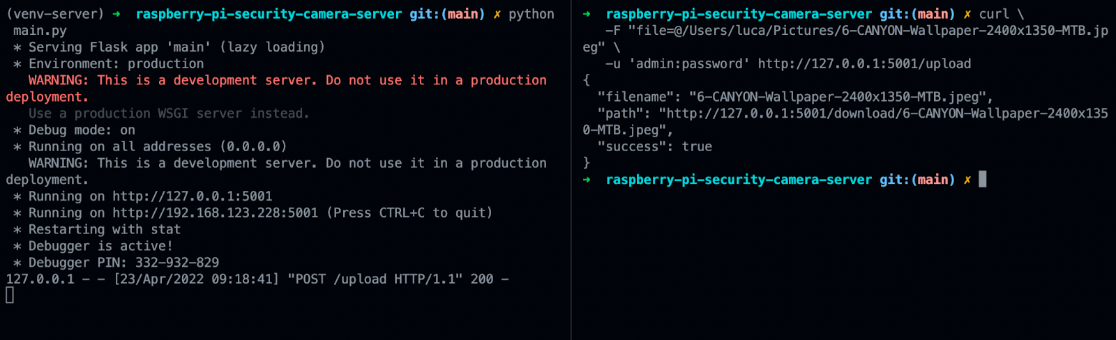The height and width of the screenshot is (340, 1116).
Task: Open the http://192.168.123.228:5001 server link
Action: (215, 213)
